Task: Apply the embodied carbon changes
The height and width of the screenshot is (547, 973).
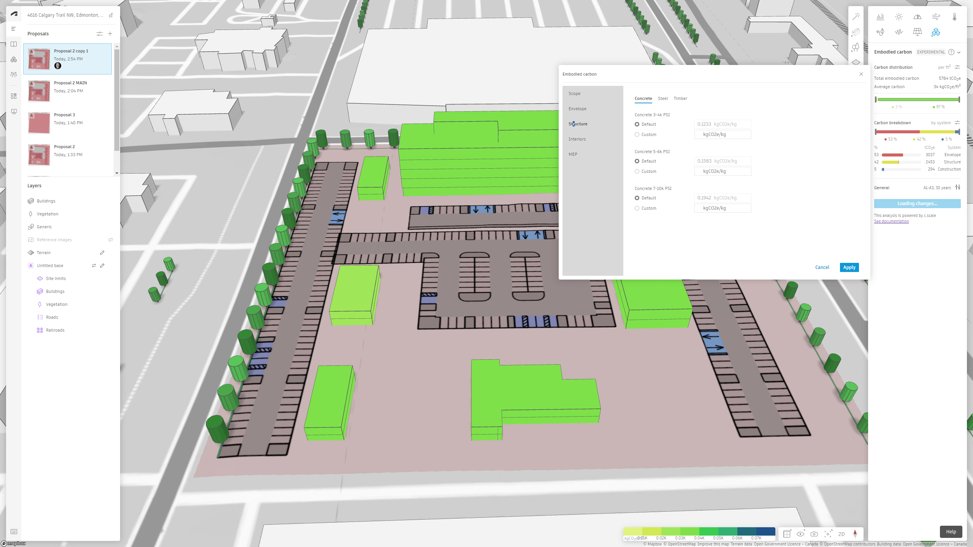Action: click(x=849, y=267)
